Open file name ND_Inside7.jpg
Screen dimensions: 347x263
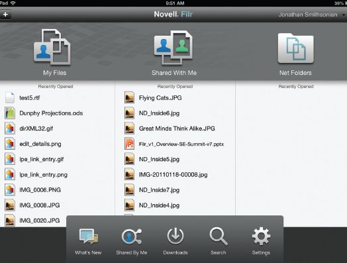[159, 190]
